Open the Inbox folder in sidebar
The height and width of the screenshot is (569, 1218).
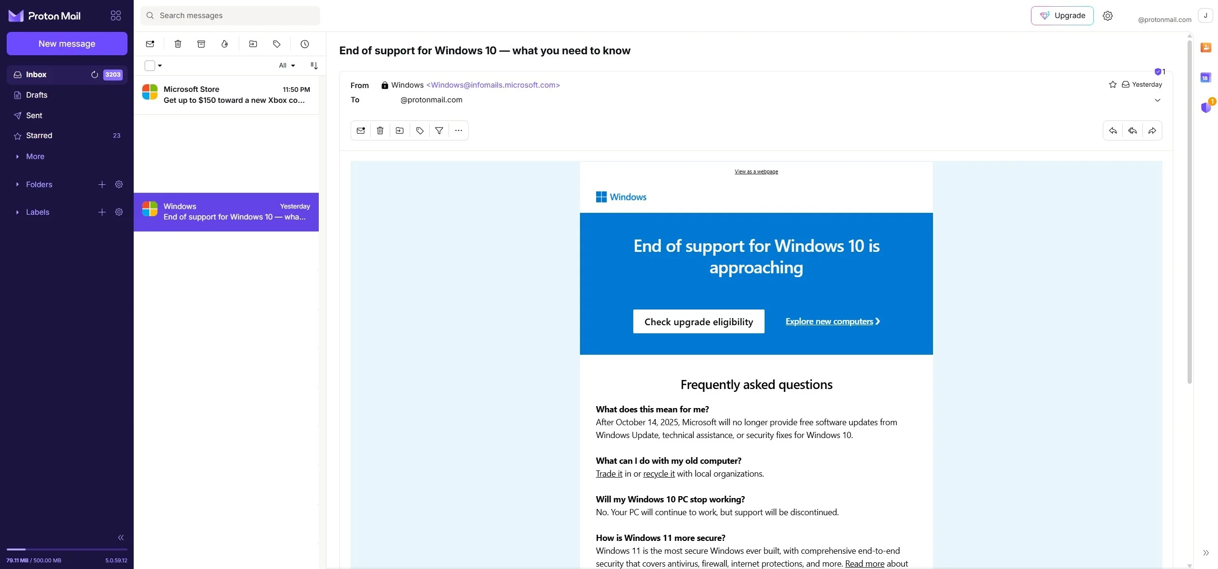pos(36,75)
